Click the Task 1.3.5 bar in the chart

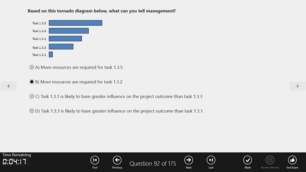pyautogui.click(x=75, y=23)
